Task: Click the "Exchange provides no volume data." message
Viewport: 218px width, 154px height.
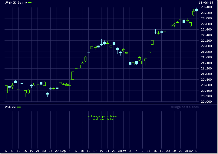Action: click(101, 118)
